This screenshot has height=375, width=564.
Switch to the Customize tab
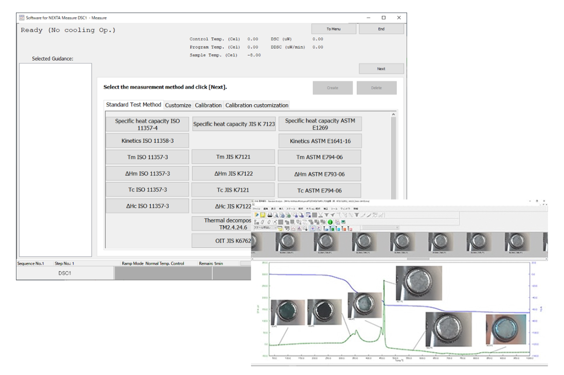click(x=178, y=105)
